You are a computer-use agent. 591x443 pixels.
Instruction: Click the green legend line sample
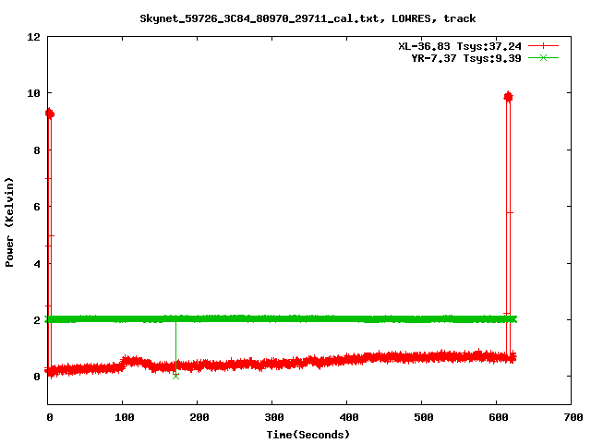tap(543, 57)
